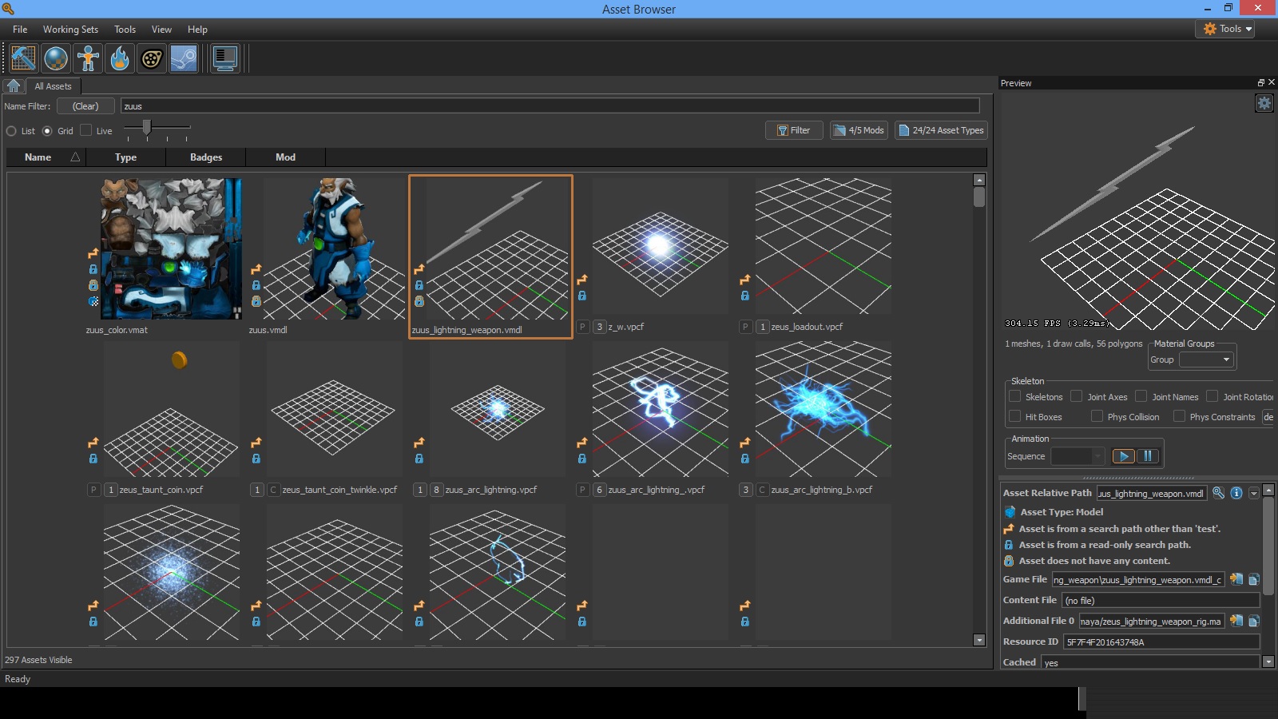
Task: Select the zuus_color.vmat thumbnail
Action: click(171, 248)
